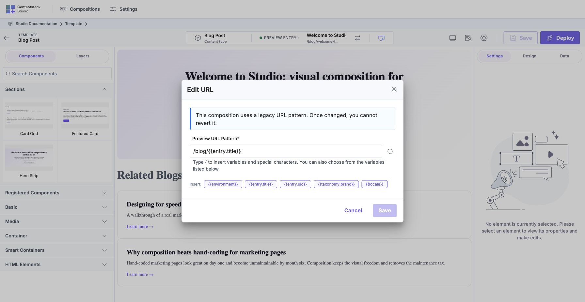Expand the Basic components group
Viewport: 585px width, 302px height.
tap(57, 207)
